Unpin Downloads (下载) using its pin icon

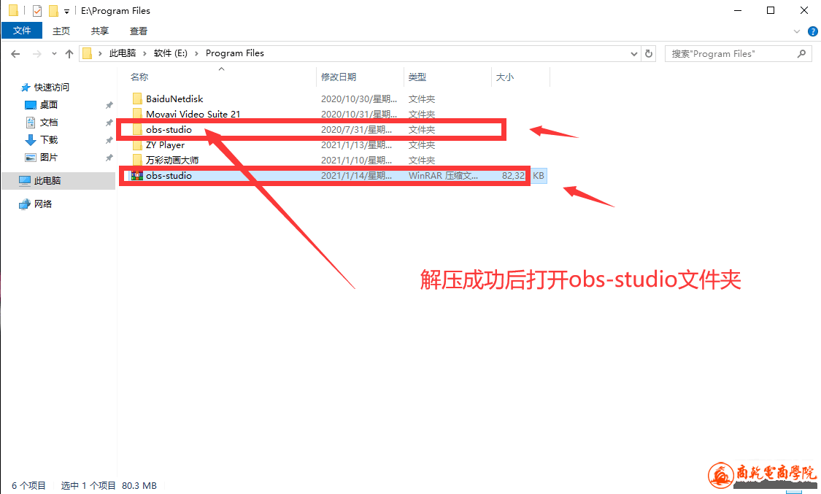tap(109, 140)
